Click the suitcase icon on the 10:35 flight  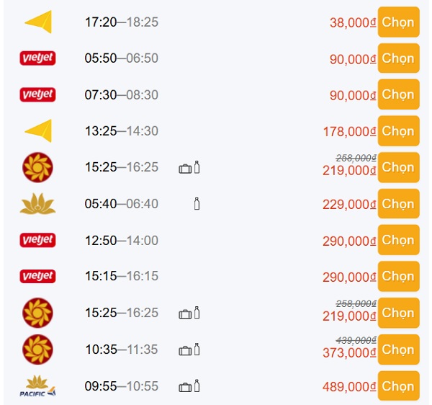coord(185,350)
